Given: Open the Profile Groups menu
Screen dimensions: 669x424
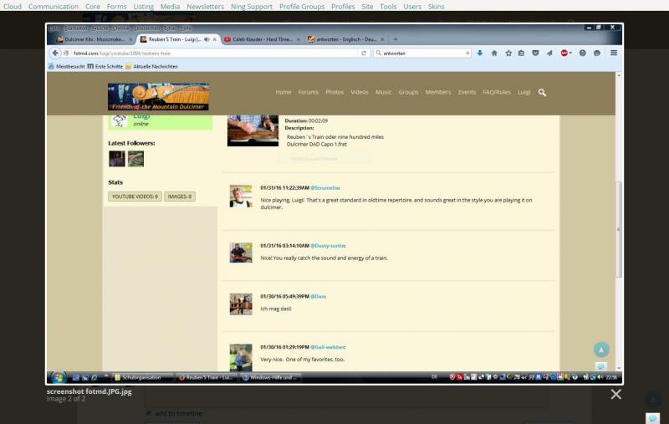Looking at the screenshot, I should [x=301, y=6].
